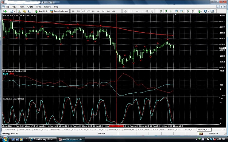This screenshot has width=228, height=142.
Task: Set timeframe to M30
Action: click(x=88, y=11)
